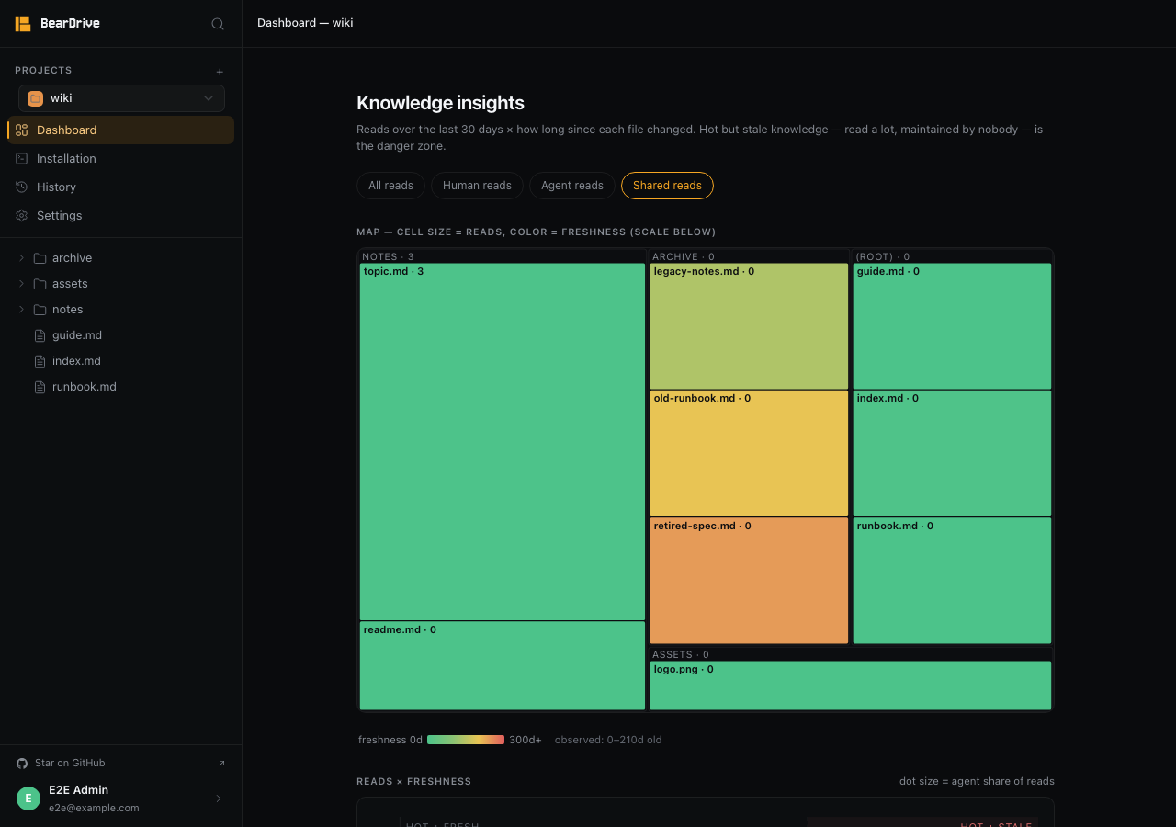Select the Agent reads filter

pyautogui.click(x=572, y=186)
